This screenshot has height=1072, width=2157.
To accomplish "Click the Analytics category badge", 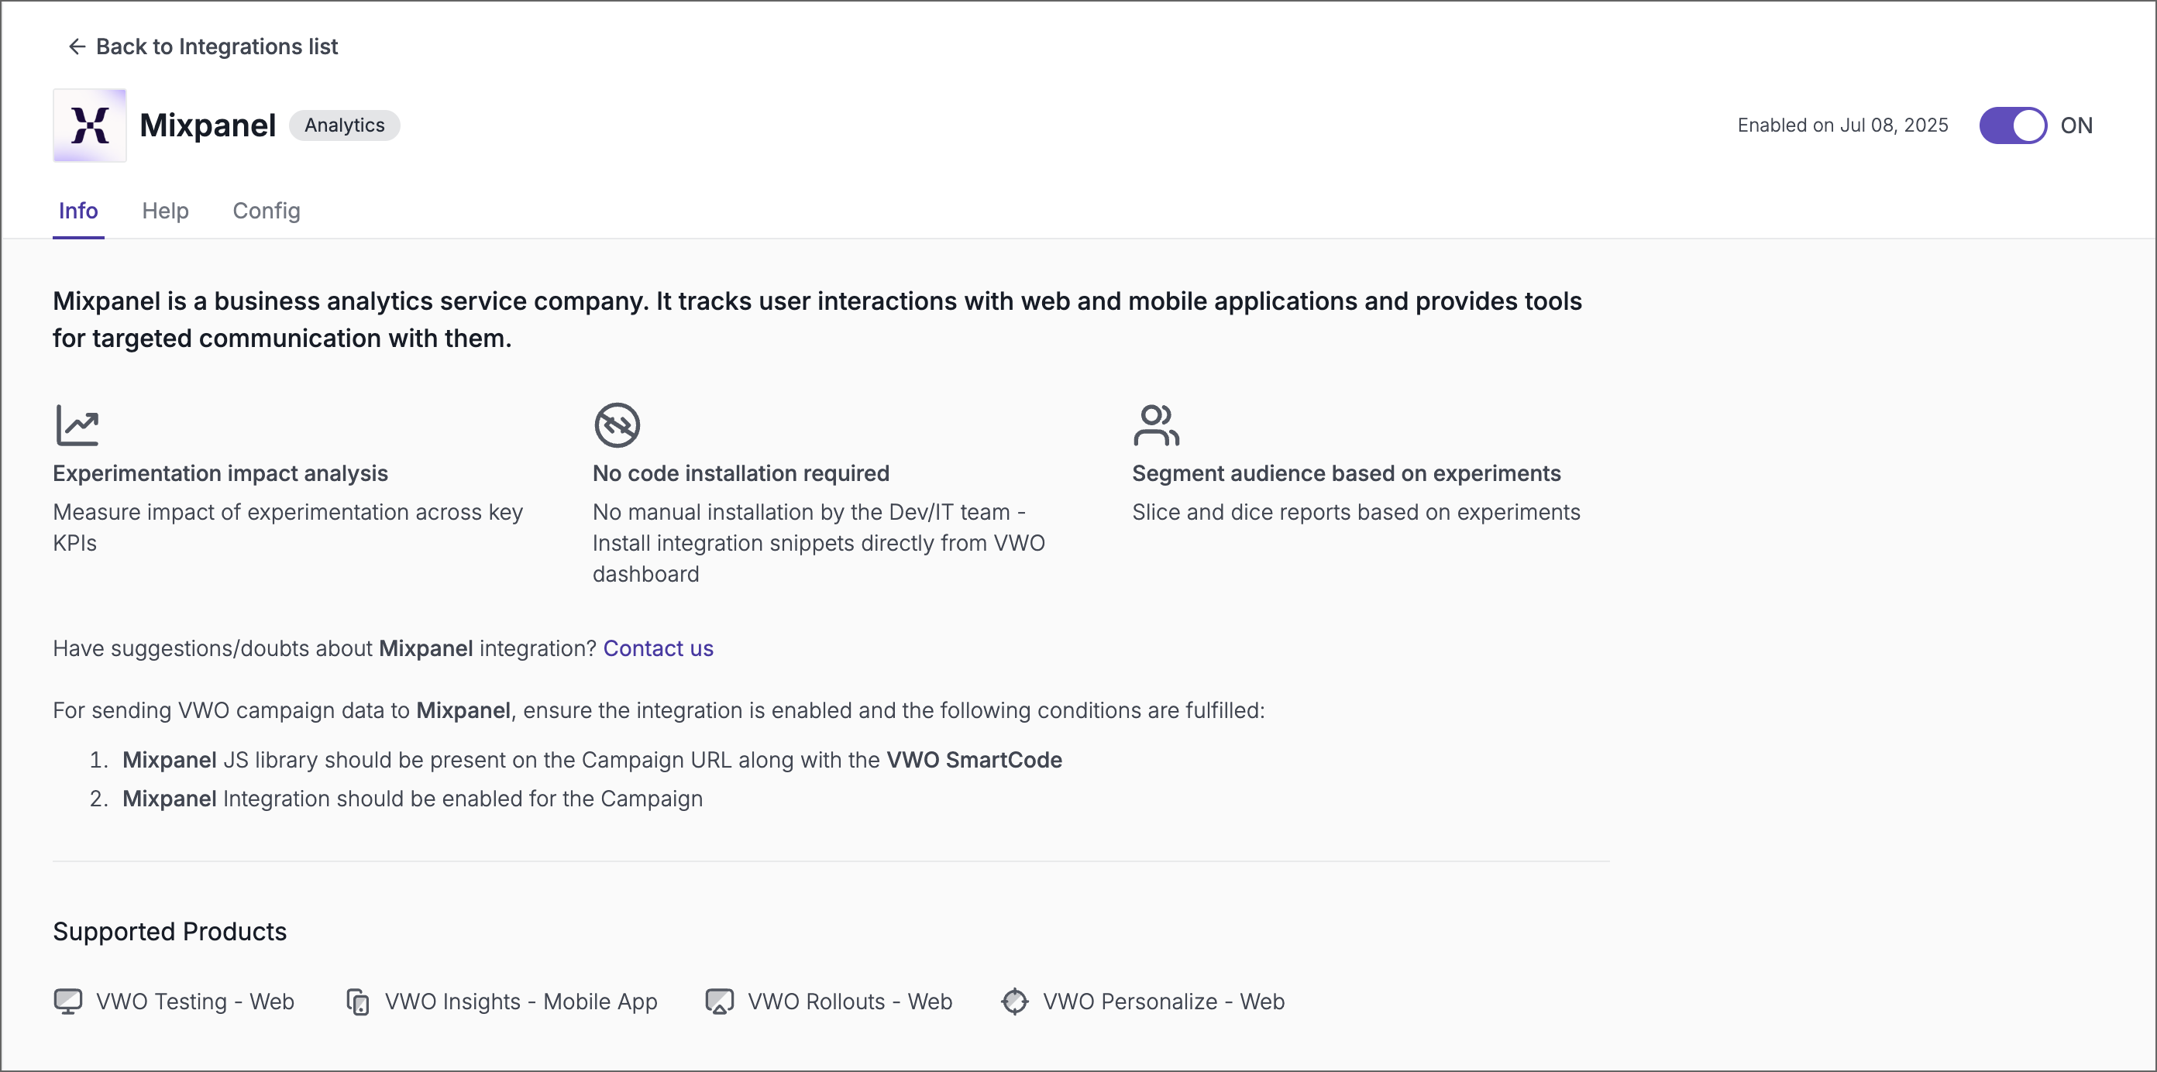I will [x=344, y=125].
